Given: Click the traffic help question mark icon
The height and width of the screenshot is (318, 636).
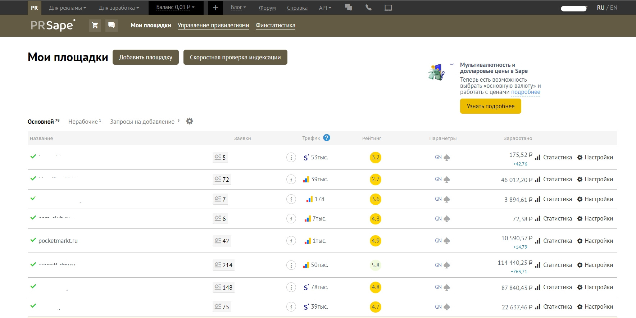Looking at the screenshot, I should coord(327,138).
